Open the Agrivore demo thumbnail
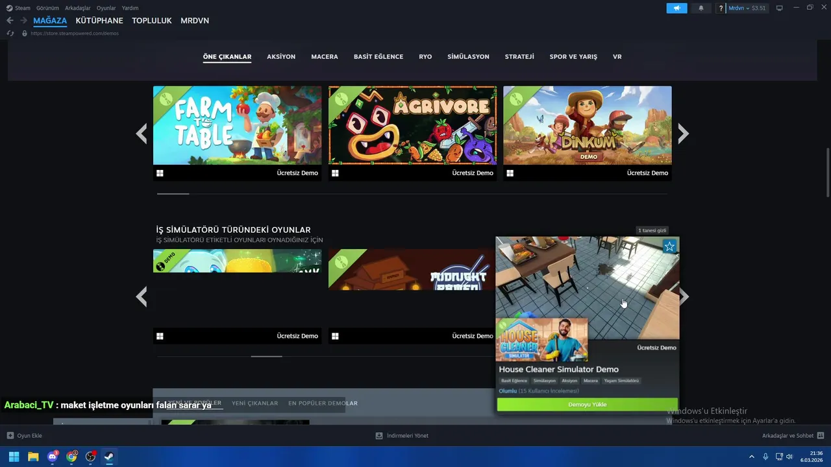This screenshot has width=831, height=467. click(412, 125)
